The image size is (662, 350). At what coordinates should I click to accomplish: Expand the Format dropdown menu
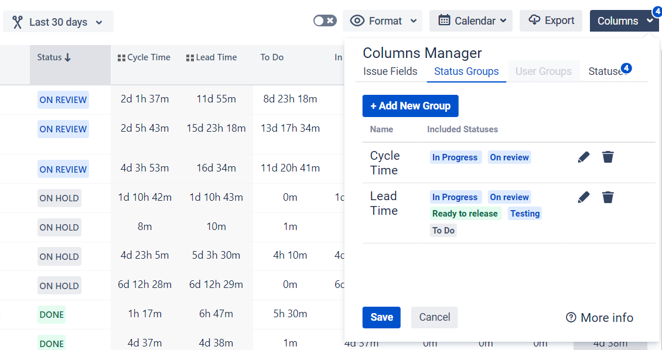tap(383, 20)
